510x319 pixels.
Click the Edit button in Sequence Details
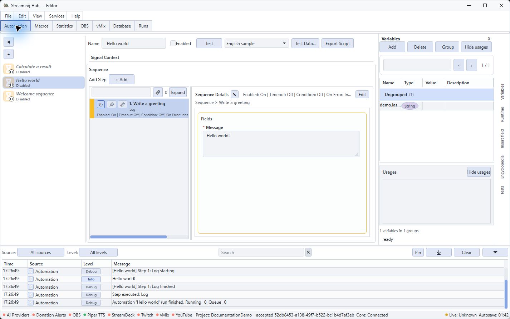(x=362, y=94)
